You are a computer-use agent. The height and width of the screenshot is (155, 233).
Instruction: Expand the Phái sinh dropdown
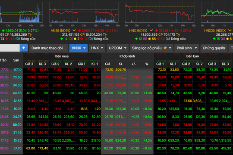coord(187,48)
